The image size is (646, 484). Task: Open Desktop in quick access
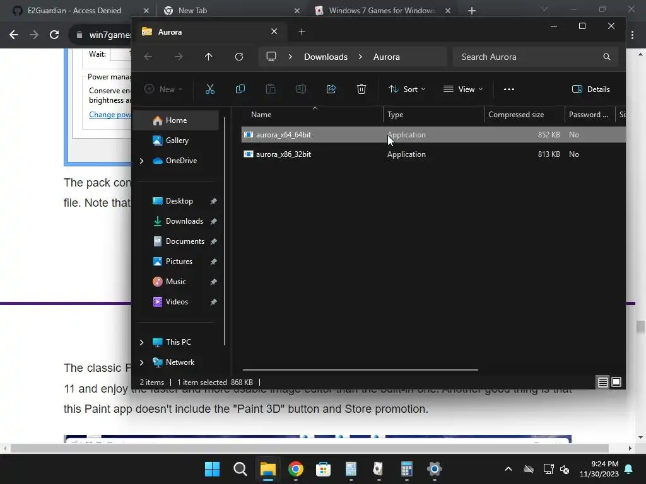(177, 201)
